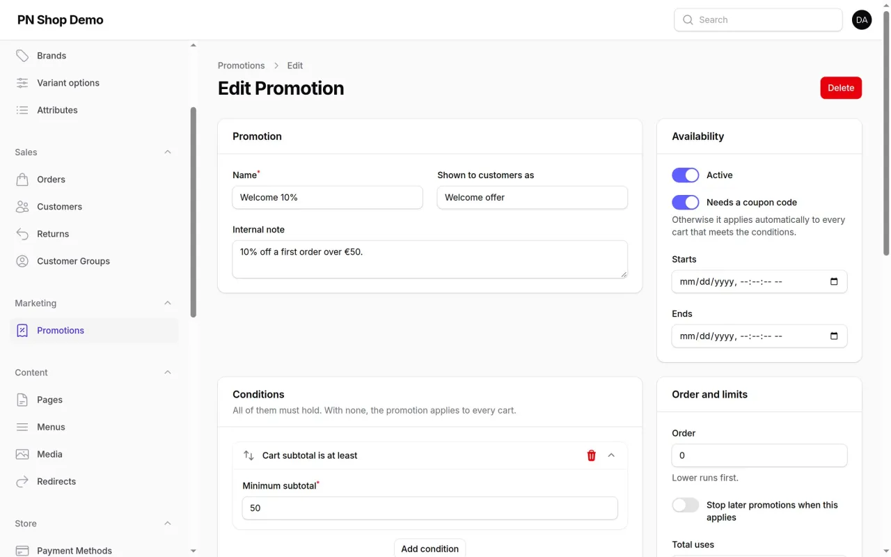This screenshot has height=557, width=891.
Task: Click the red Delete button
Action: (x=841, y=88)
